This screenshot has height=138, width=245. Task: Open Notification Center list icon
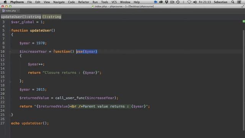tap(239, 2)
